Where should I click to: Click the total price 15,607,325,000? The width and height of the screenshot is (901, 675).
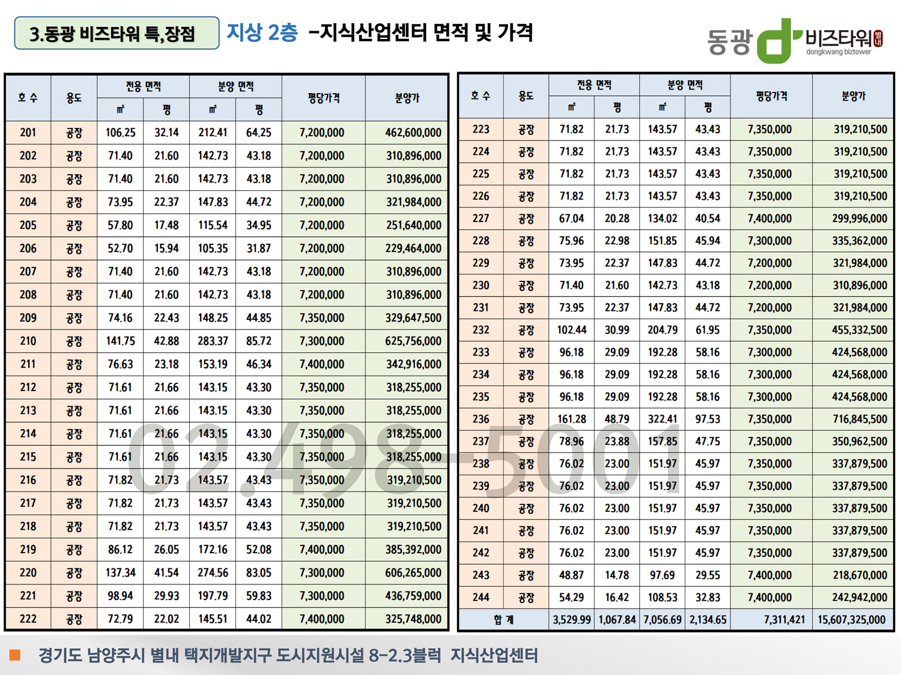[852, 620]
